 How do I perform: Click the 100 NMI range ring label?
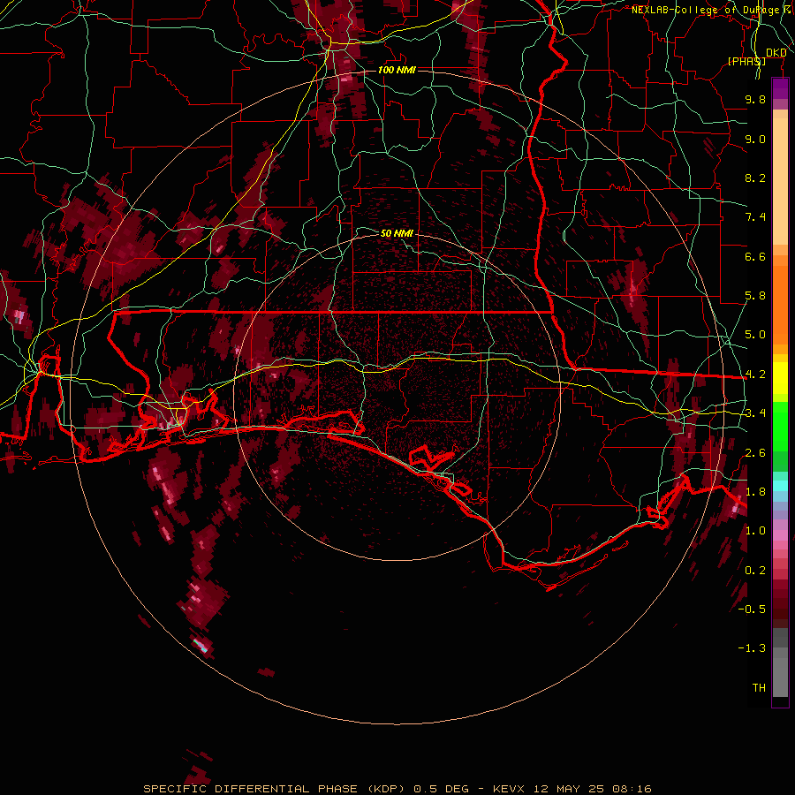397,70
